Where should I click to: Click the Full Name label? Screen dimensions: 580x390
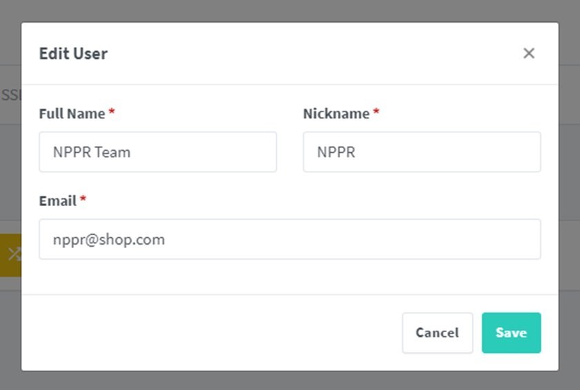[72, 114]
